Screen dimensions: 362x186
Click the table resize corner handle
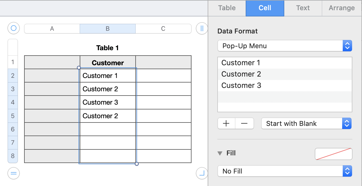click(202, 173)
